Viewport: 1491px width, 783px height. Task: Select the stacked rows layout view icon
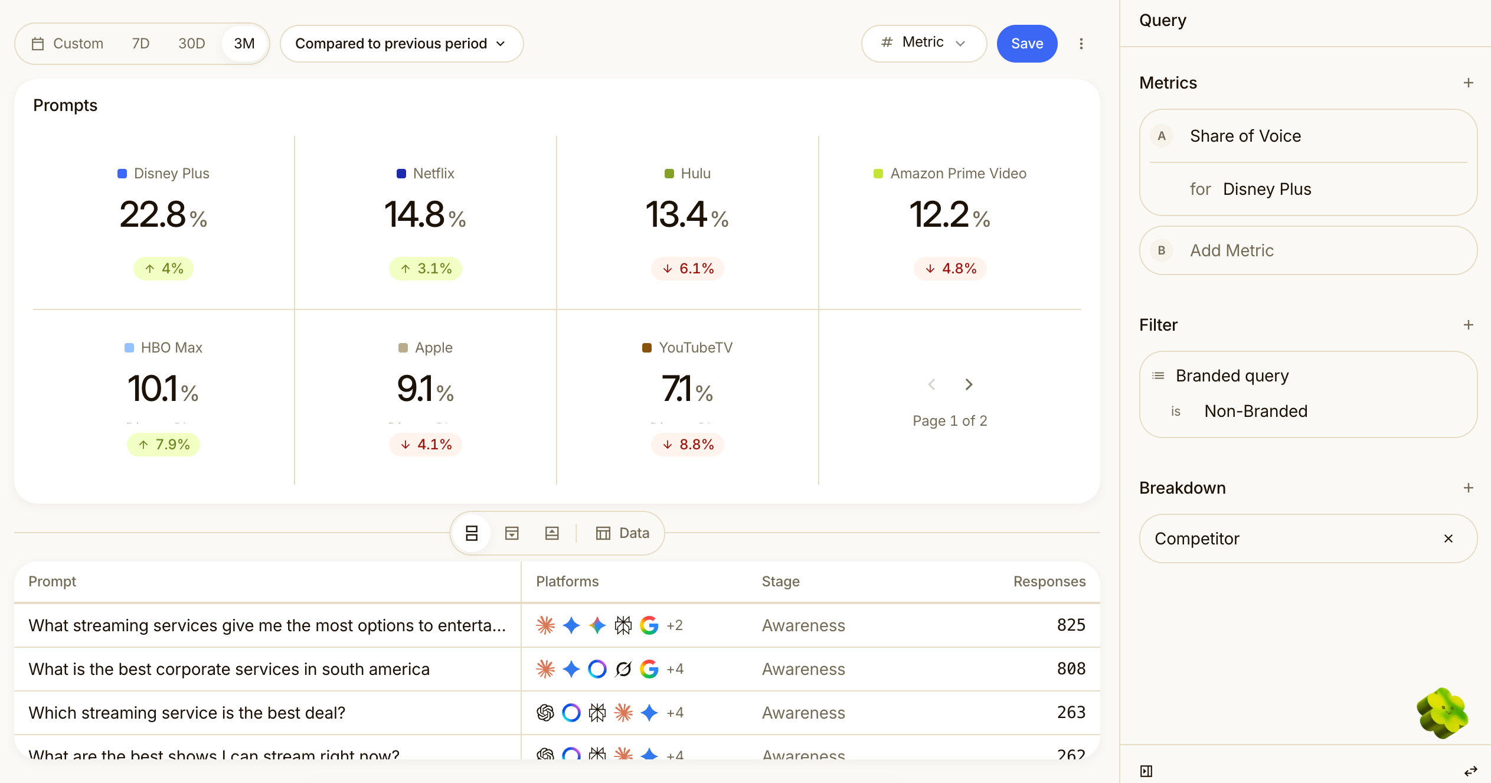pos(472,533)
